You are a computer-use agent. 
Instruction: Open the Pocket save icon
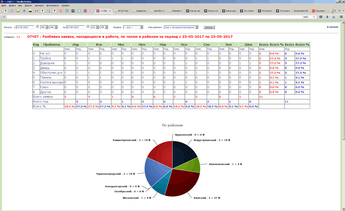point(321,17)
